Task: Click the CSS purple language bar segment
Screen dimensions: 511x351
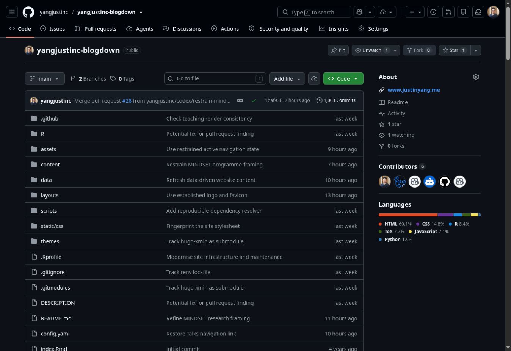Action: 445,215
